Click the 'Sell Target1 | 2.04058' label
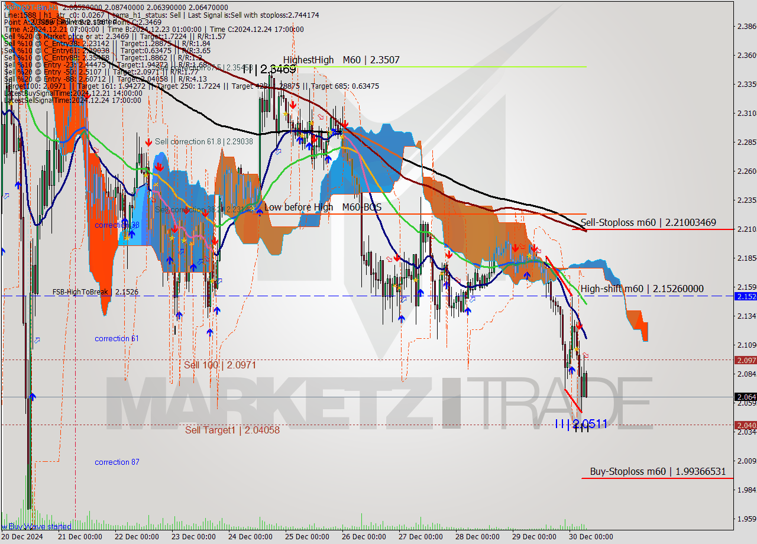The image size is (757, 544). click(232, 430)
